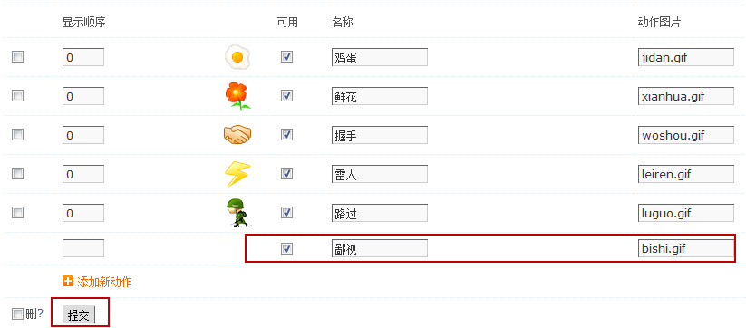Click the orange plus icon beside 添加新动作
Image resolution: width=746 pixels, height=328 pixels.
click(68, 282)
